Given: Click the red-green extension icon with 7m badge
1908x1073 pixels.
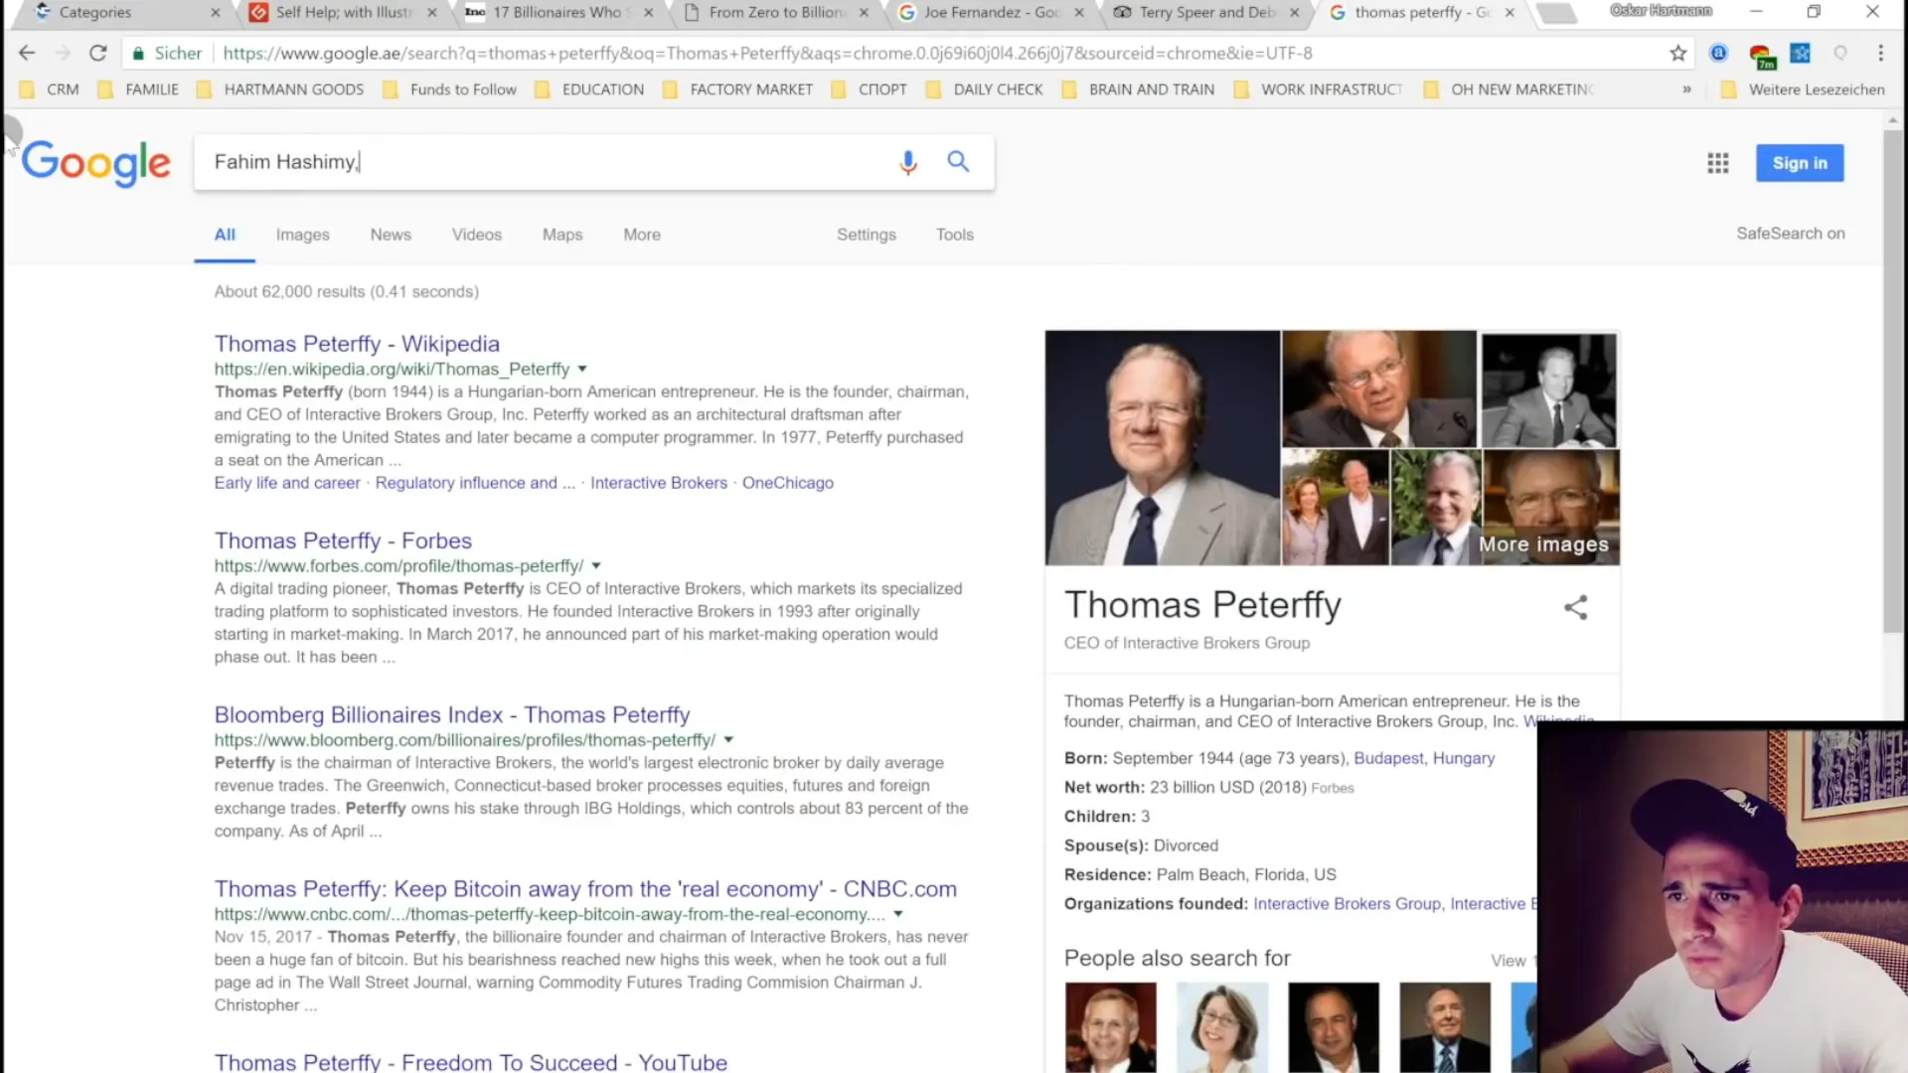Looking at the screenshot, I should [x=1762, y=56].
